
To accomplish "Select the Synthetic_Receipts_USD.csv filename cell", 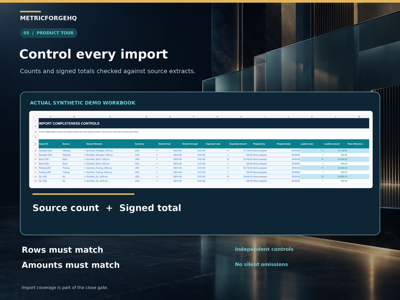I will pos(110,151).
